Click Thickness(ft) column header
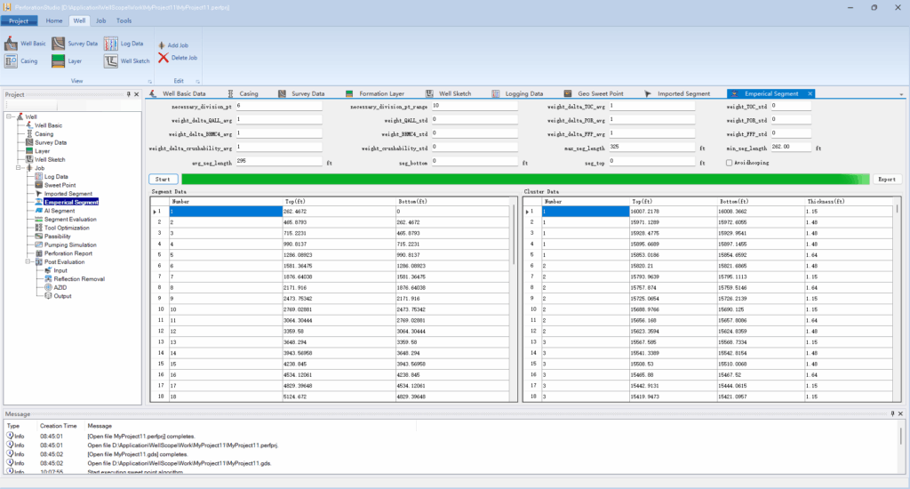The width and height of the screenshot is (910, 489). point(848,202)
